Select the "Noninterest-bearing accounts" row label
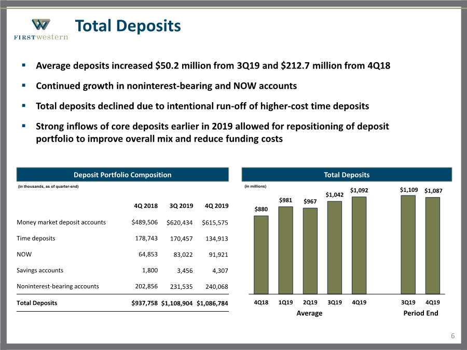 (x=58, y=286)
